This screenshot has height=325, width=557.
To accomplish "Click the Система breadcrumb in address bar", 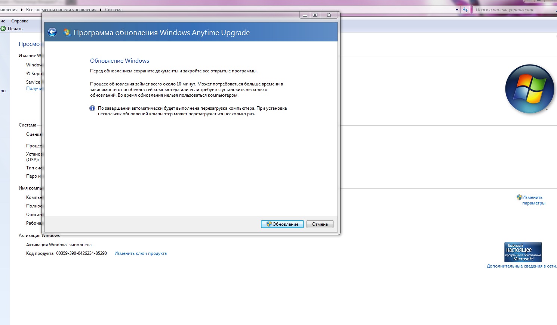I will (114, 10).
